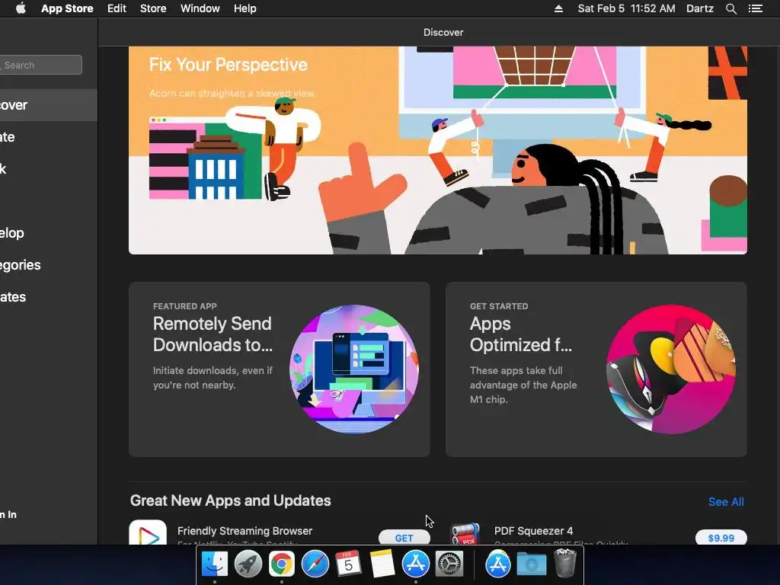This screenshot has height=585, width=780.
Task: Focus the App Store Search field
Action: (41, 65)
